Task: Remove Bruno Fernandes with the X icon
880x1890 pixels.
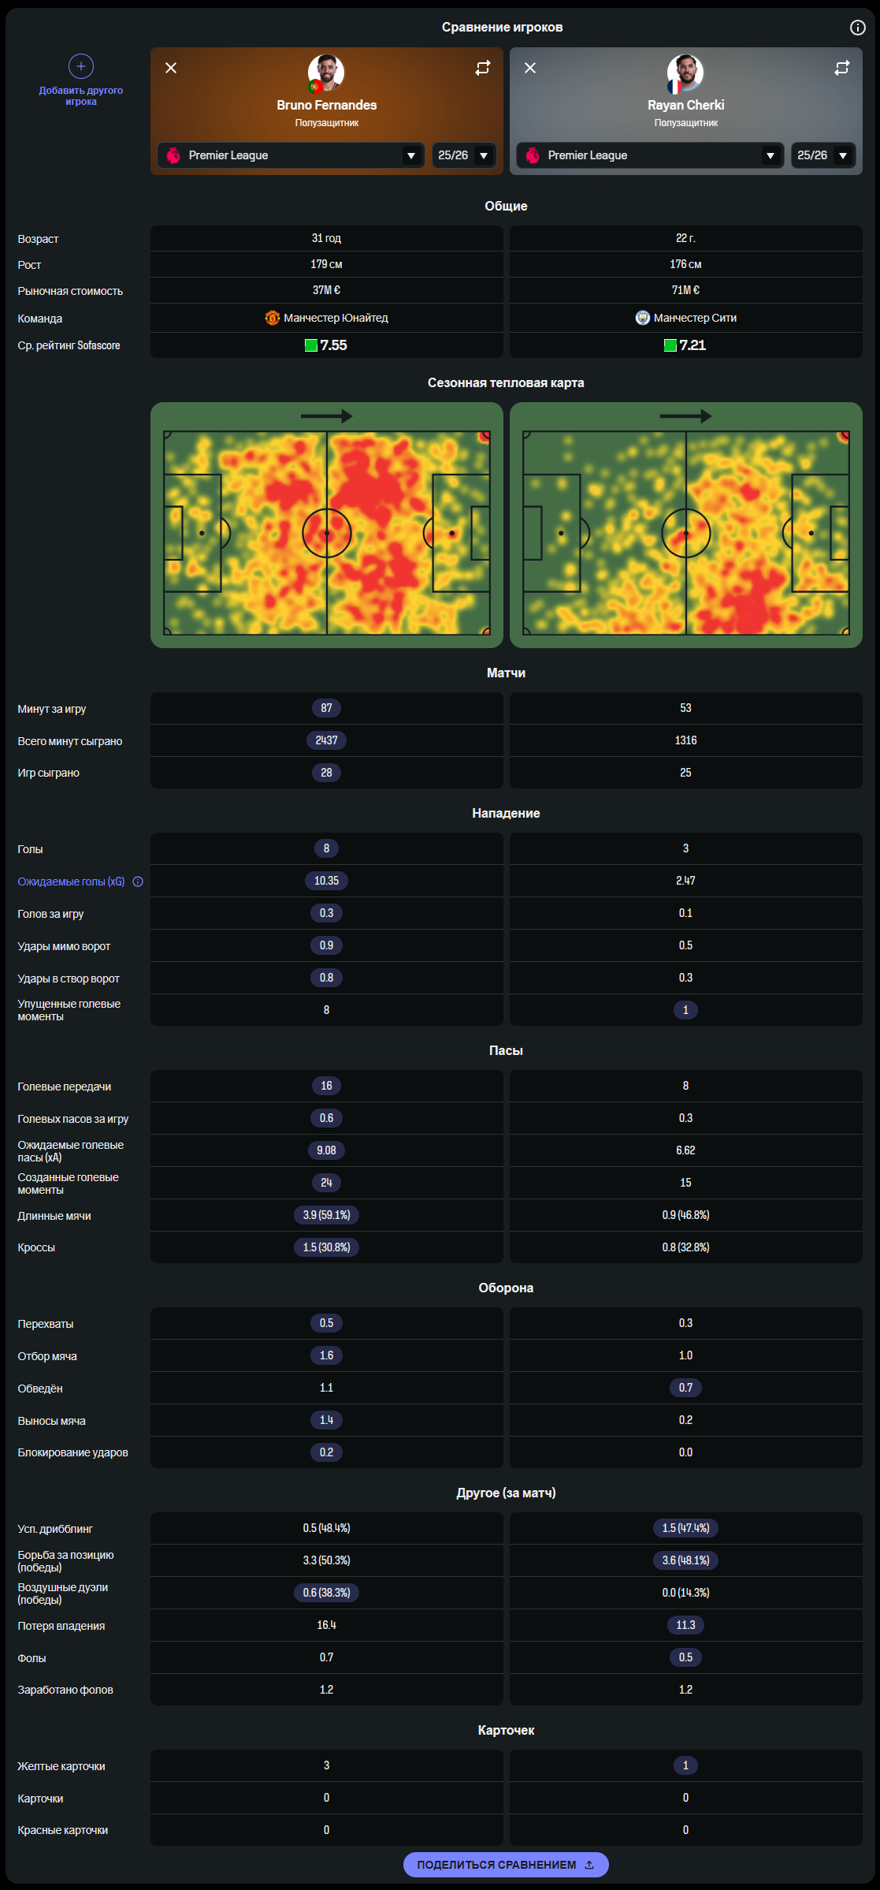Action: 171,68
